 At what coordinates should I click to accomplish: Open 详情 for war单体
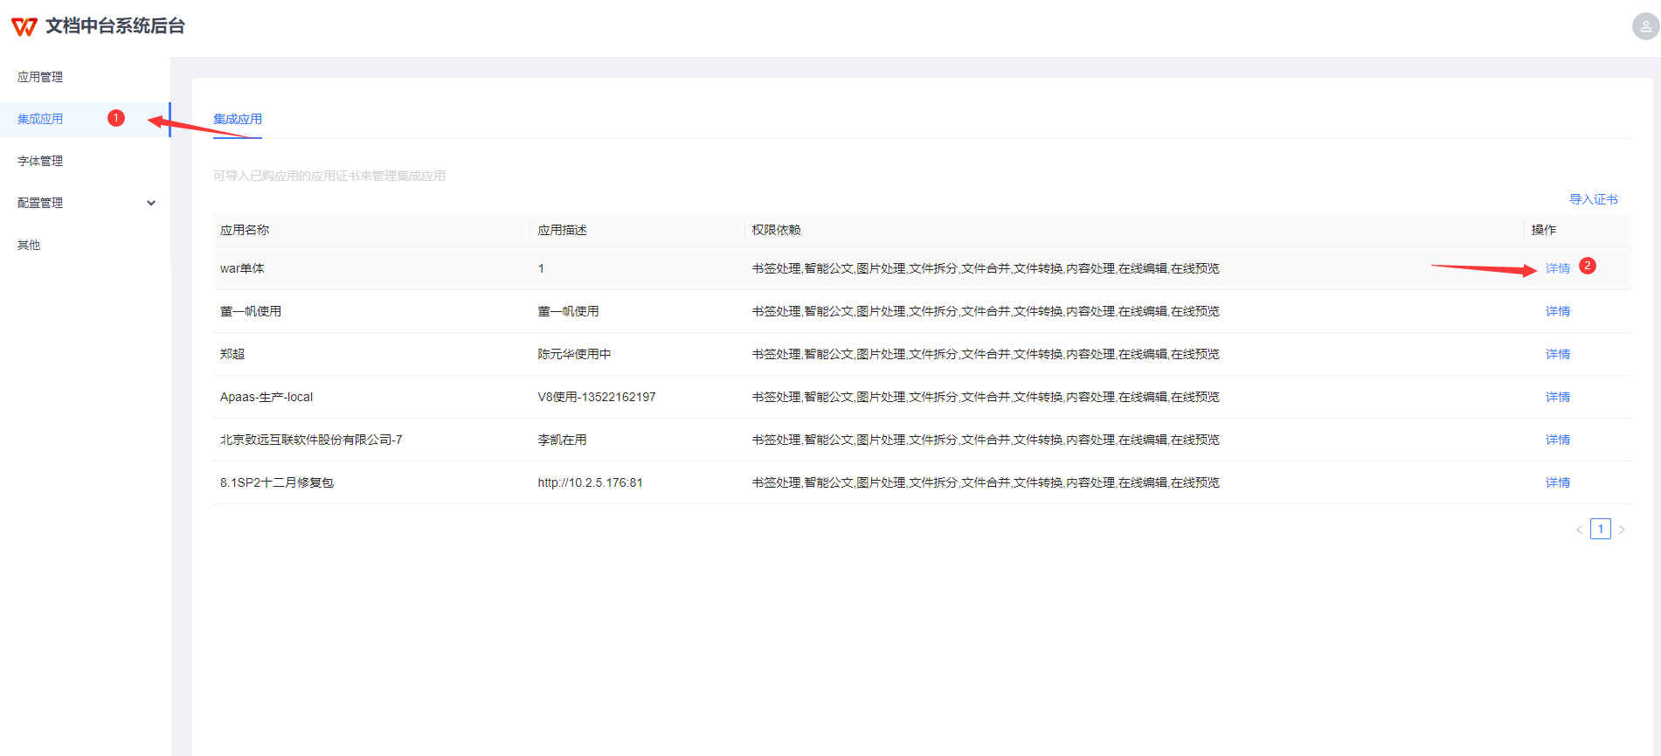pyautogui.click(x=1557, y=268)
